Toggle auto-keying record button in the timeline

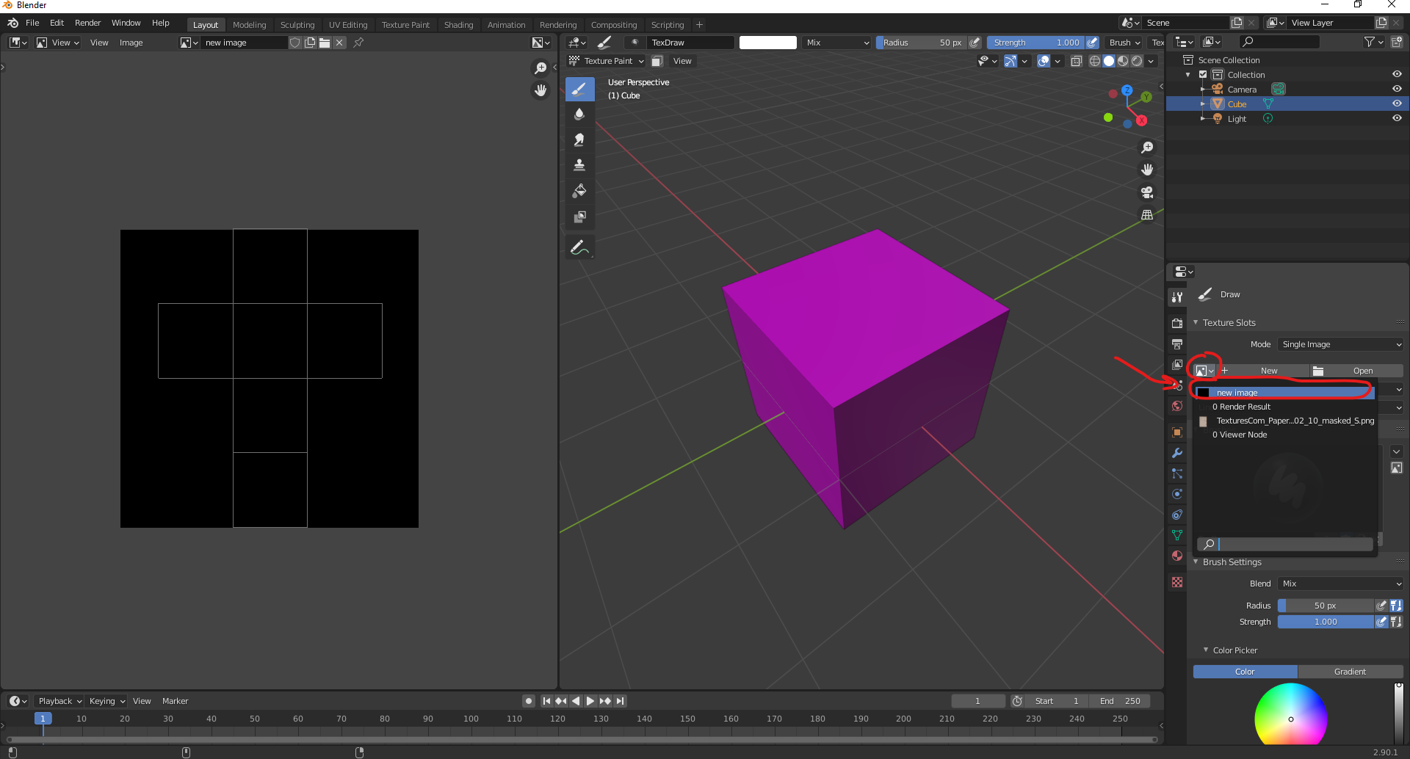point(529,701)
